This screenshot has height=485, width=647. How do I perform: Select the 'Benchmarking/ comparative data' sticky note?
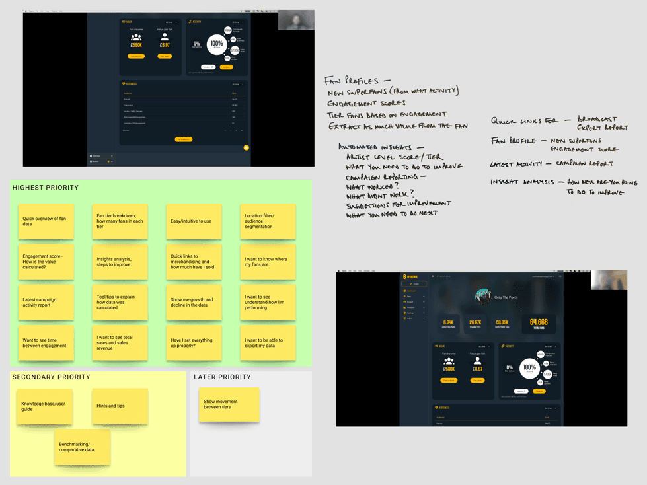pos(83,447)
